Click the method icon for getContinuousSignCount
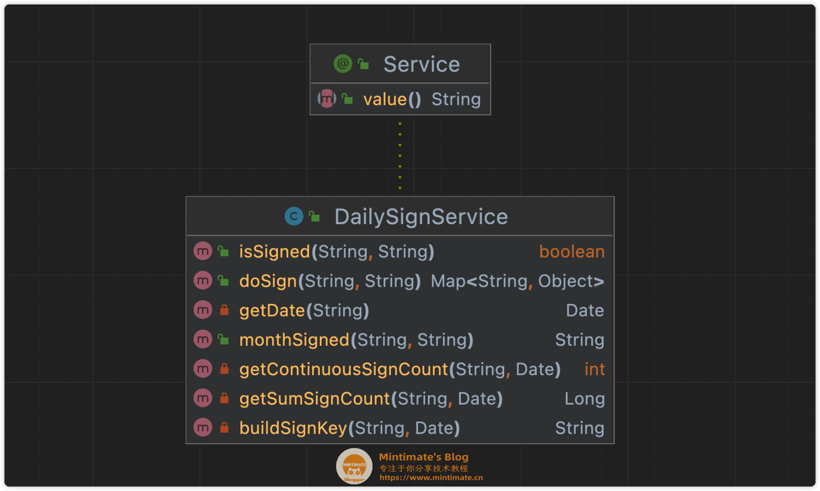Screen dimensions: 820x491 point(202,369)
